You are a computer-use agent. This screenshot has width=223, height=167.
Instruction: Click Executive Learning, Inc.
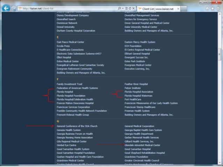(x=137, y=69)
